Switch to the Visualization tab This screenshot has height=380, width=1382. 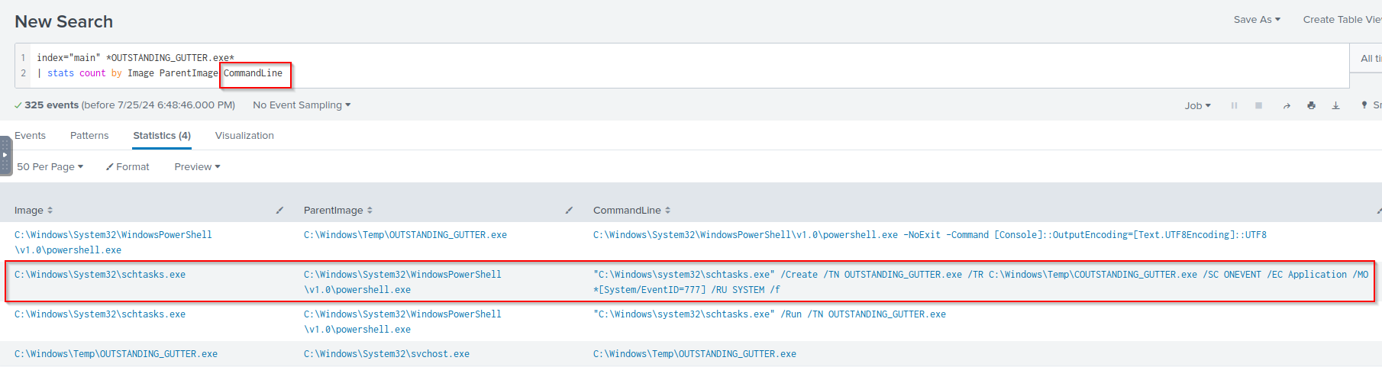[244, 135]
